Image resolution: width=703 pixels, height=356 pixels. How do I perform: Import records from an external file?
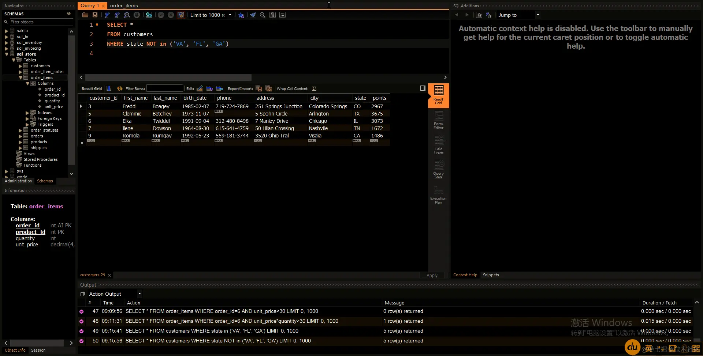pos(269,88)
